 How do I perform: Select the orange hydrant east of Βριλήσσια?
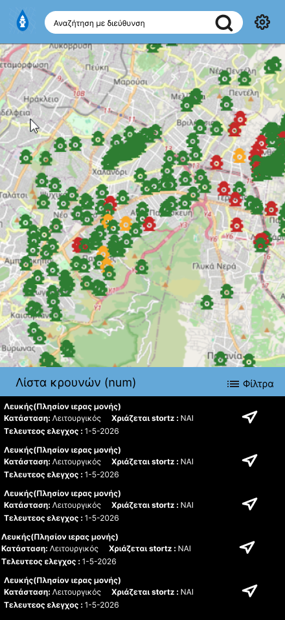pyautogui.click(x=239, y=156)
